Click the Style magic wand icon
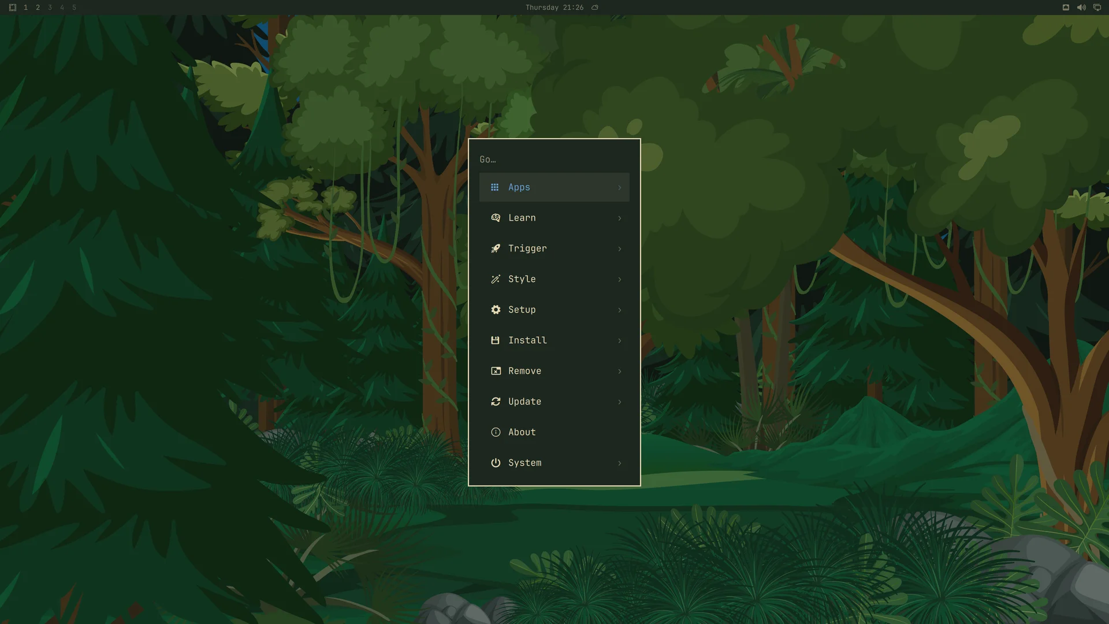 click(x=496, y=279)
